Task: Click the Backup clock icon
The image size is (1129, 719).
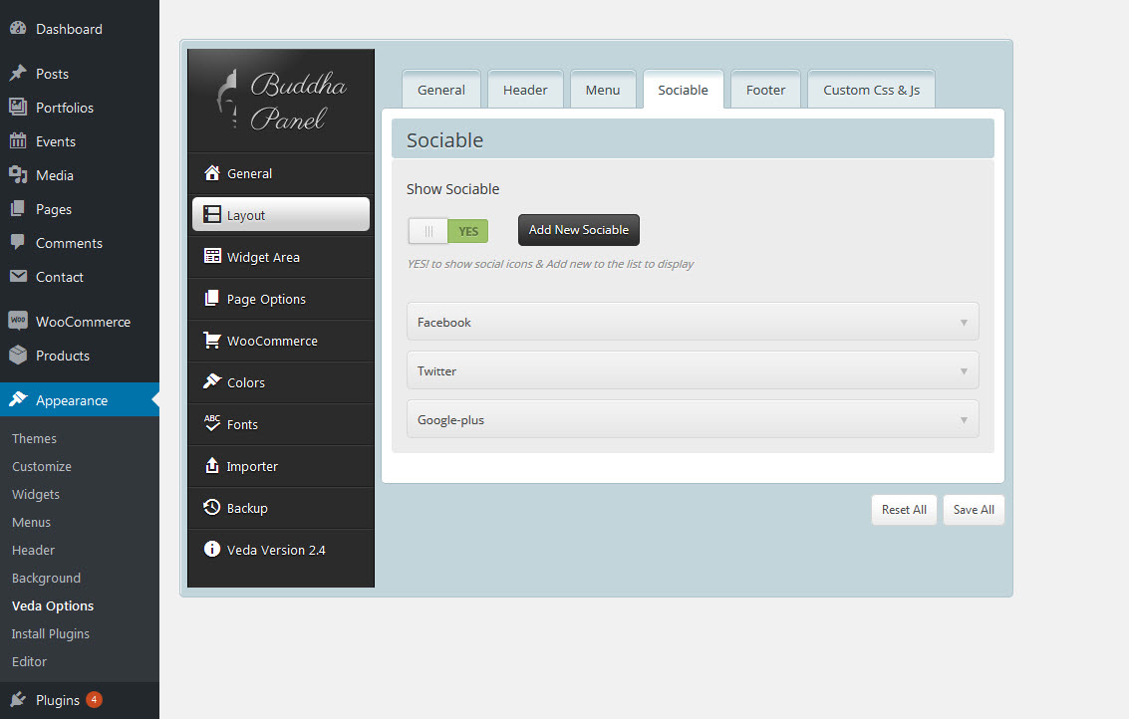Action: click(211, 507)
